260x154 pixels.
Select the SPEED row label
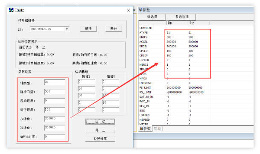click(x=143, y=51)
